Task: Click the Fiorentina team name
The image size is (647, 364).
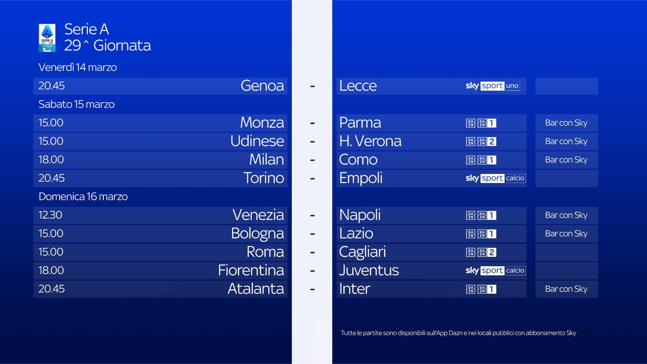Action: point(251,270)
